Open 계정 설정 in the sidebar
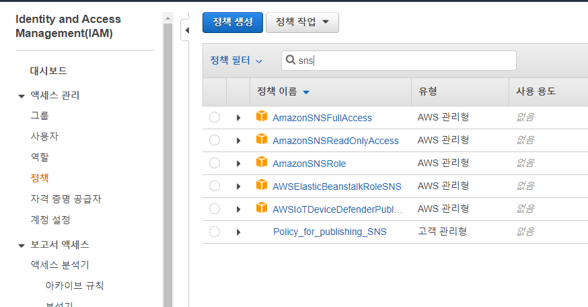 coord(50,220)
